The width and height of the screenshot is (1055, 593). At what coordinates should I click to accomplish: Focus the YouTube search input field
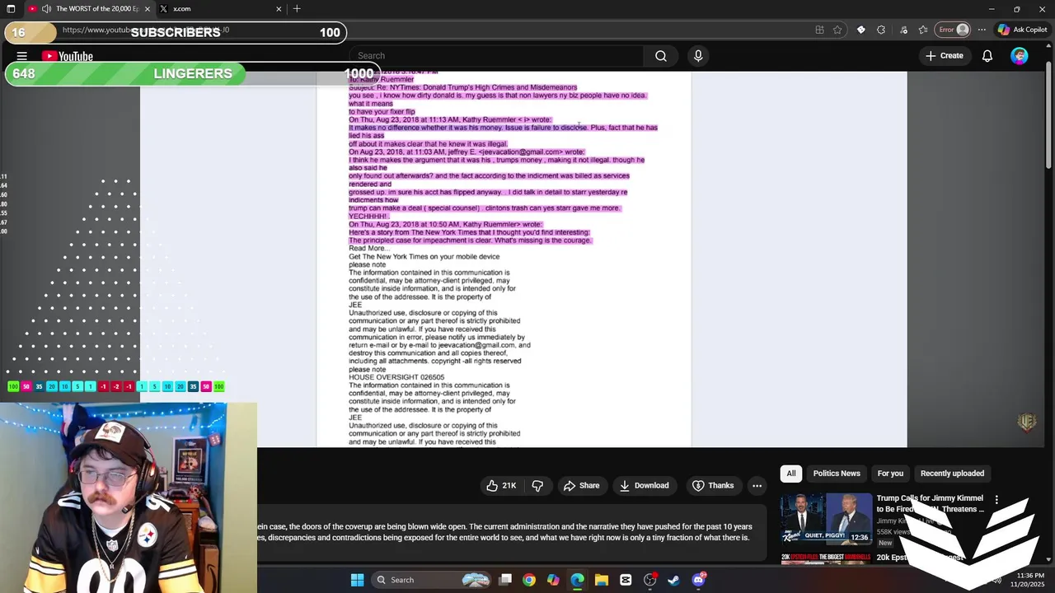496,56
